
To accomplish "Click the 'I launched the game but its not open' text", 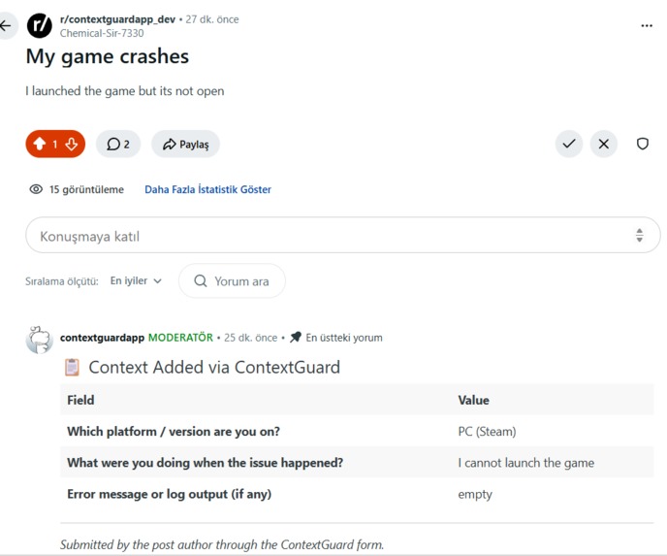I will click(125, 91).
